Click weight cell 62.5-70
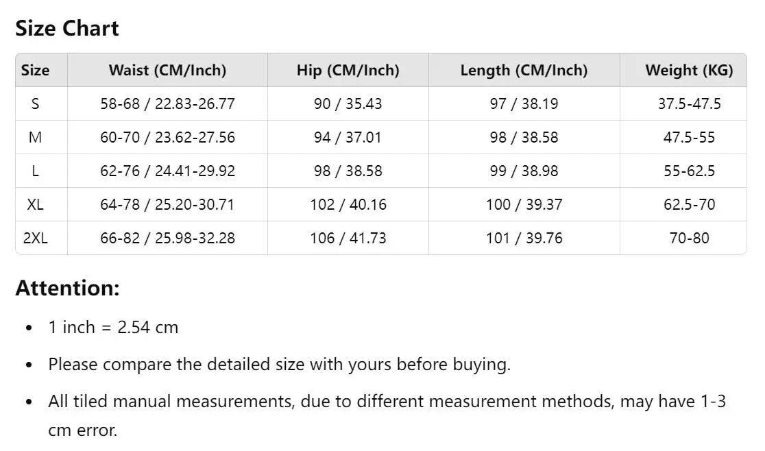Image resolution: width=765 pixels, height=451 pixels. pyautogui.click(x=689, y=204)
